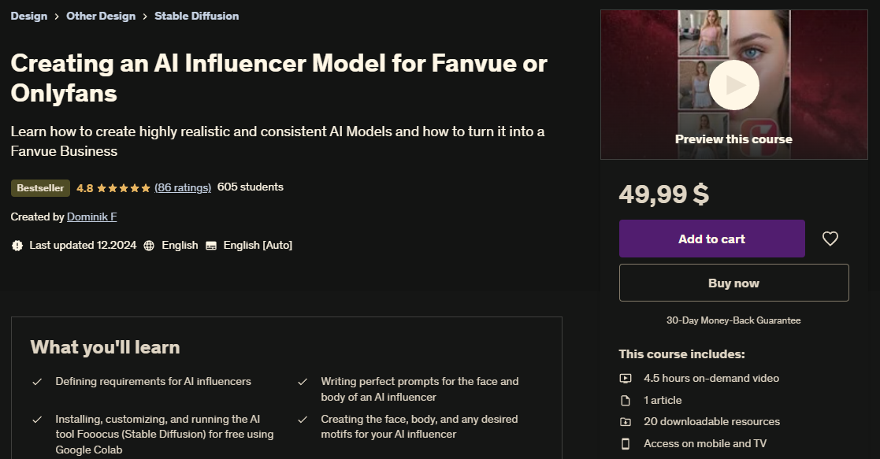Open Stable Diffusion breadcrumb topic
Viewport: 880px width, 459px height.
click(x=197, y=16)
